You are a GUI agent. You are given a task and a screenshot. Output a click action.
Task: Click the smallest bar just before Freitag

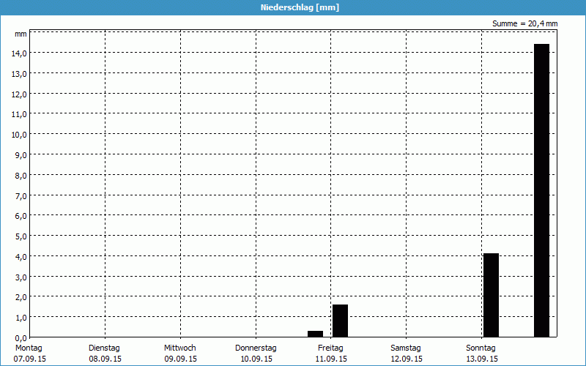coord(315,334)
